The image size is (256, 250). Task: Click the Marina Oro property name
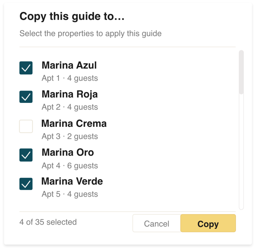(68, 152)
